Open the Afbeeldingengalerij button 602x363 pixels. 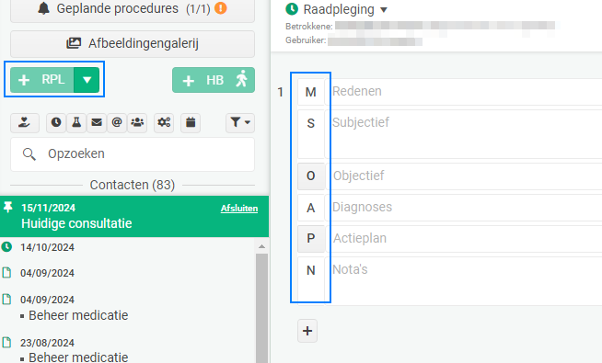tap(133, 44)
